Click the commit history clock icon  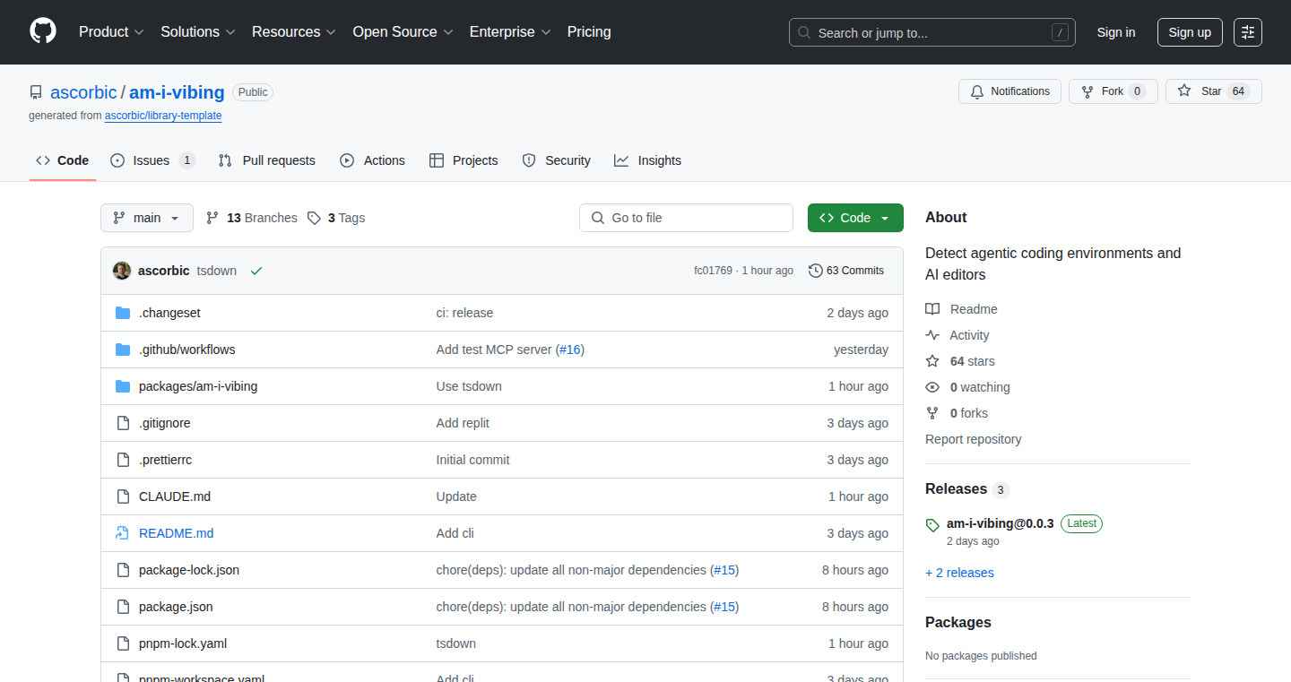pyautogui.click(x=815, y=271)
